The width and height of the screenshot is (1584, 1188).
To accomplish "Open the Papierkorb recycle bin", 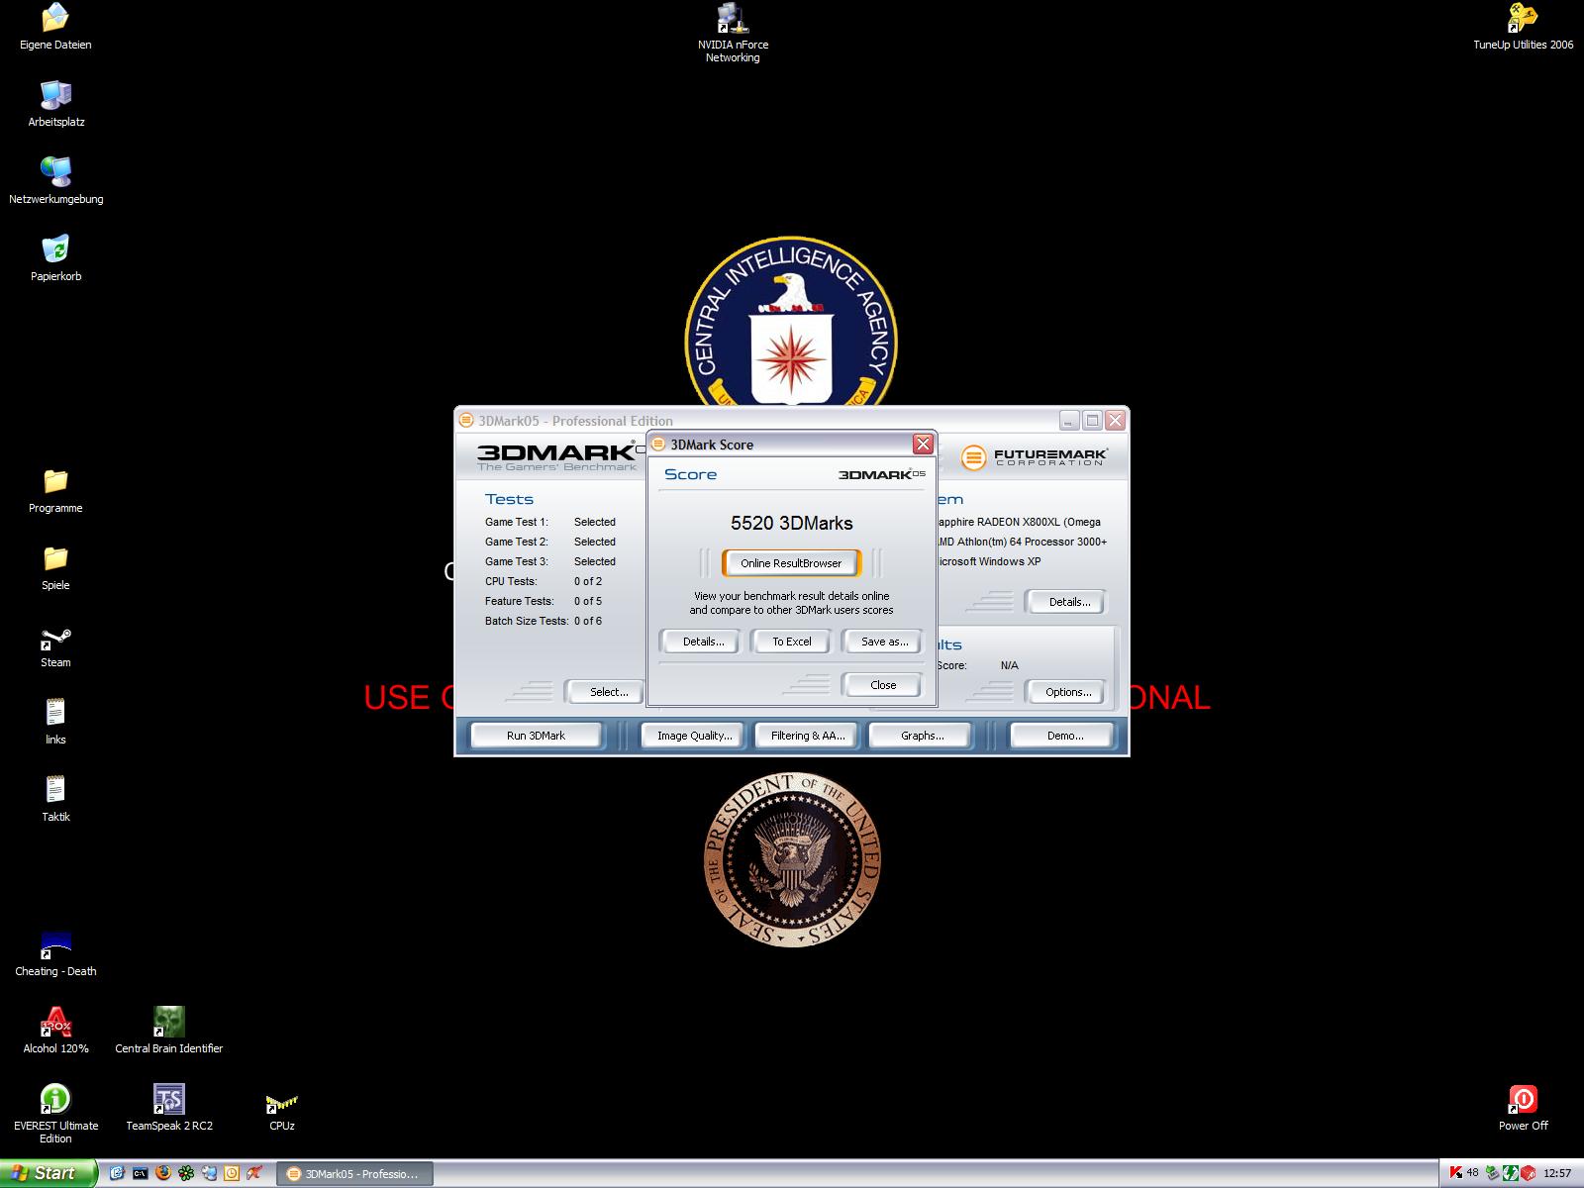I will click(55, 258).
